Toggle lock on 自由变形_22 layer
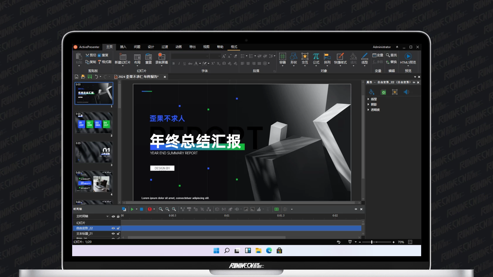 (118, 228)
